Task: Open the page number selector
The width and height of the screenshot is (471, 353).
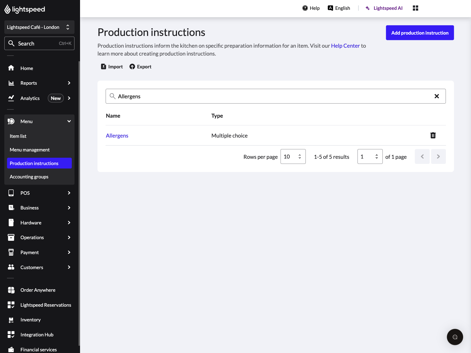Action: [370, 157]
